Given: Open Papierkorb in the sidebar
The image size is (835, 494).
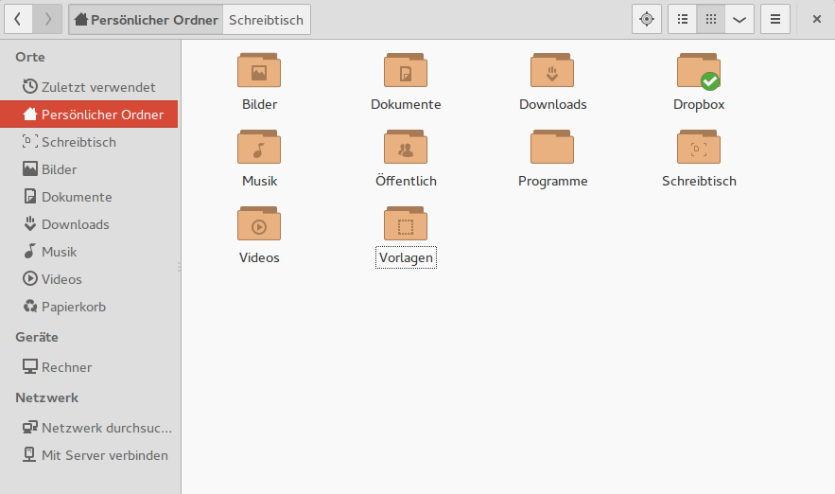Looking at the screenshot, I should point(74,307).
